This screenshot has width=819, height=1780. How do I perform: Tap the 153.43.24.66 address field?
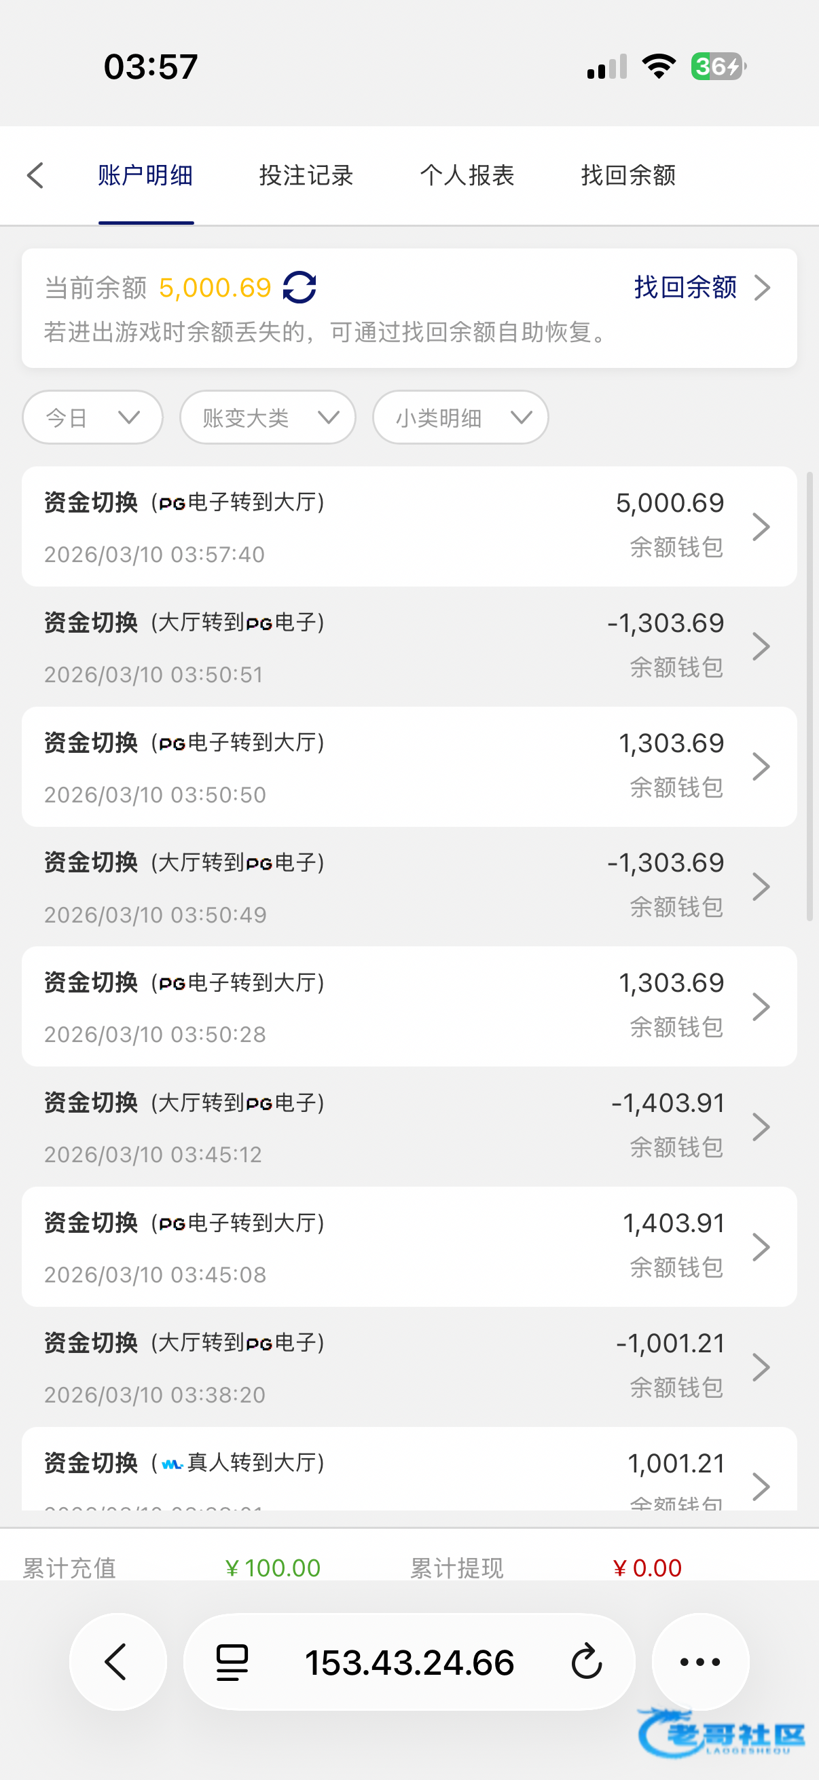point(409,1662)
